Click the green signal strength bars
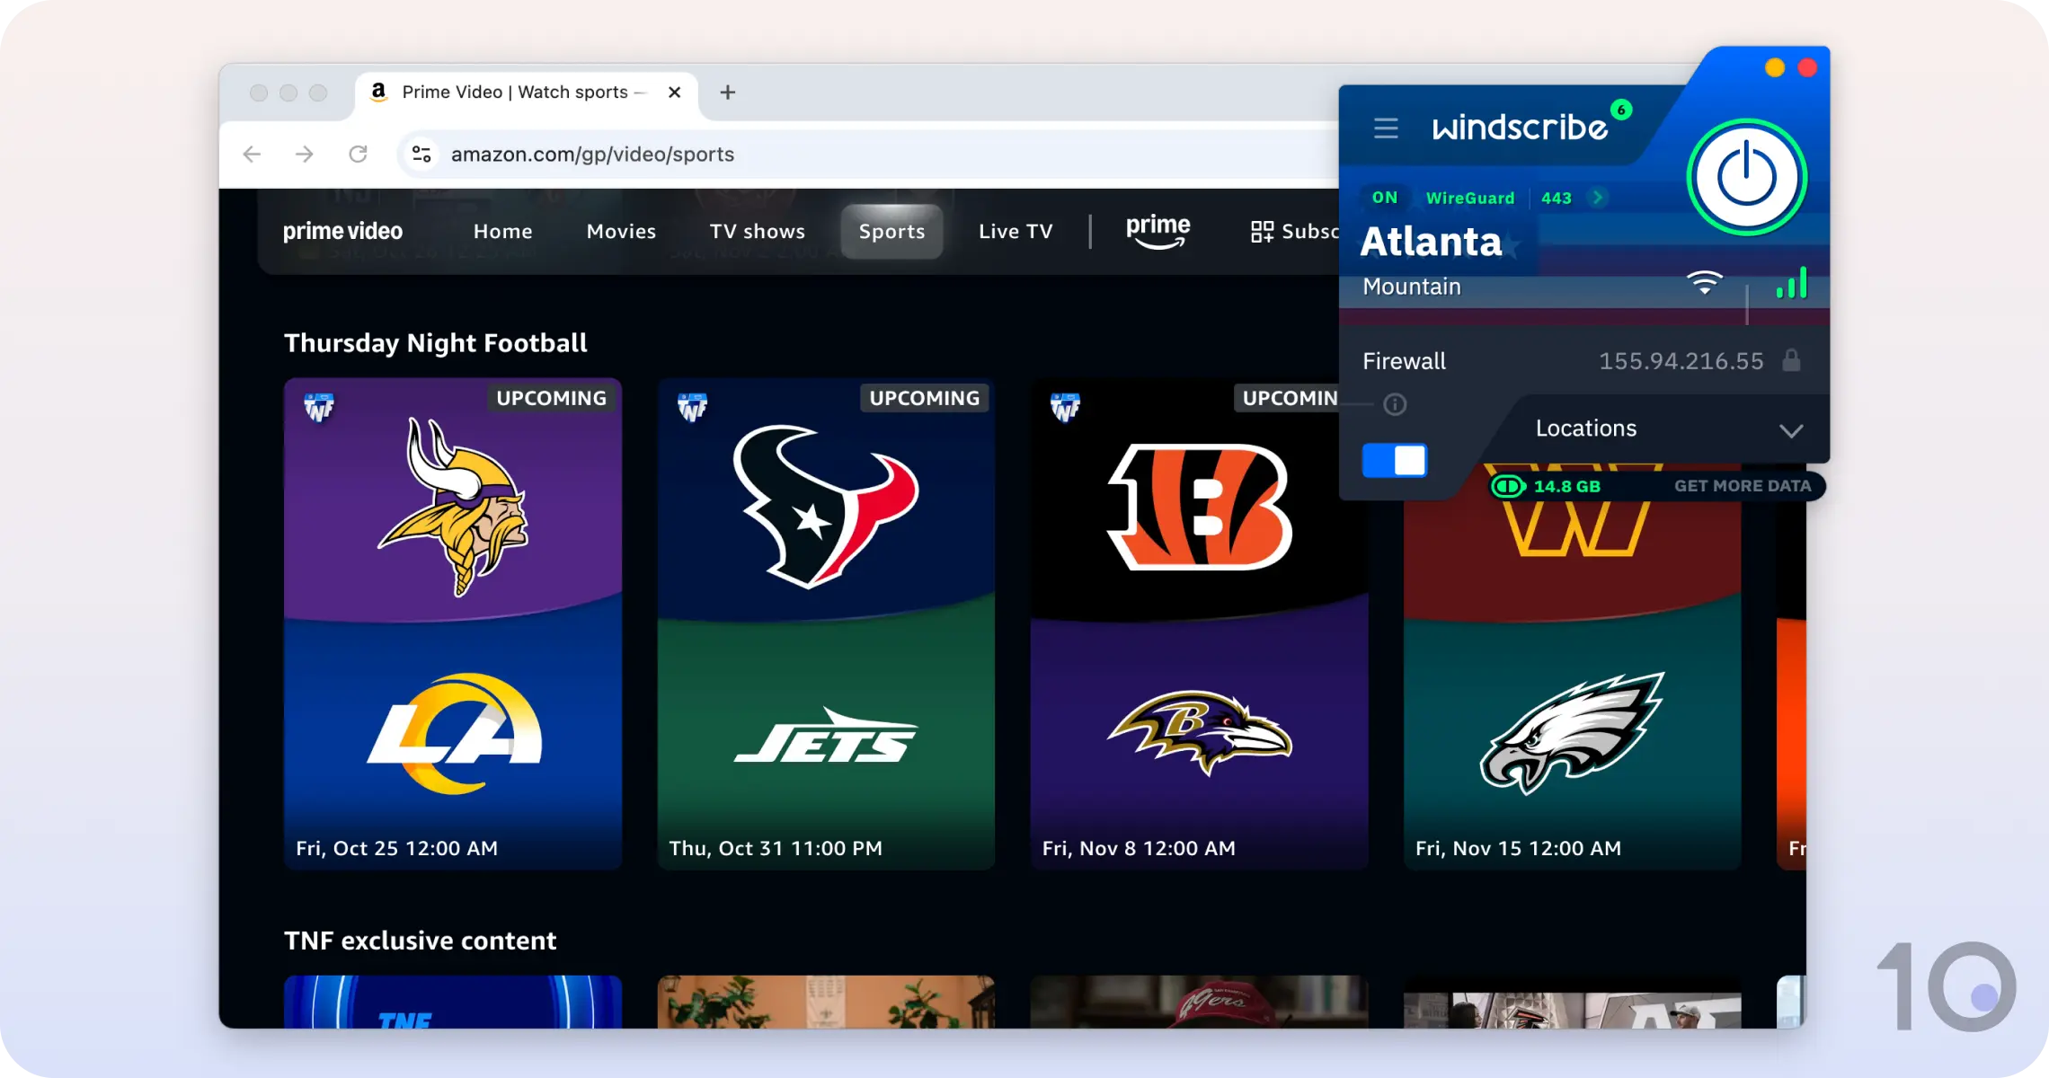The image size is (2049, 1078). 1791,284
